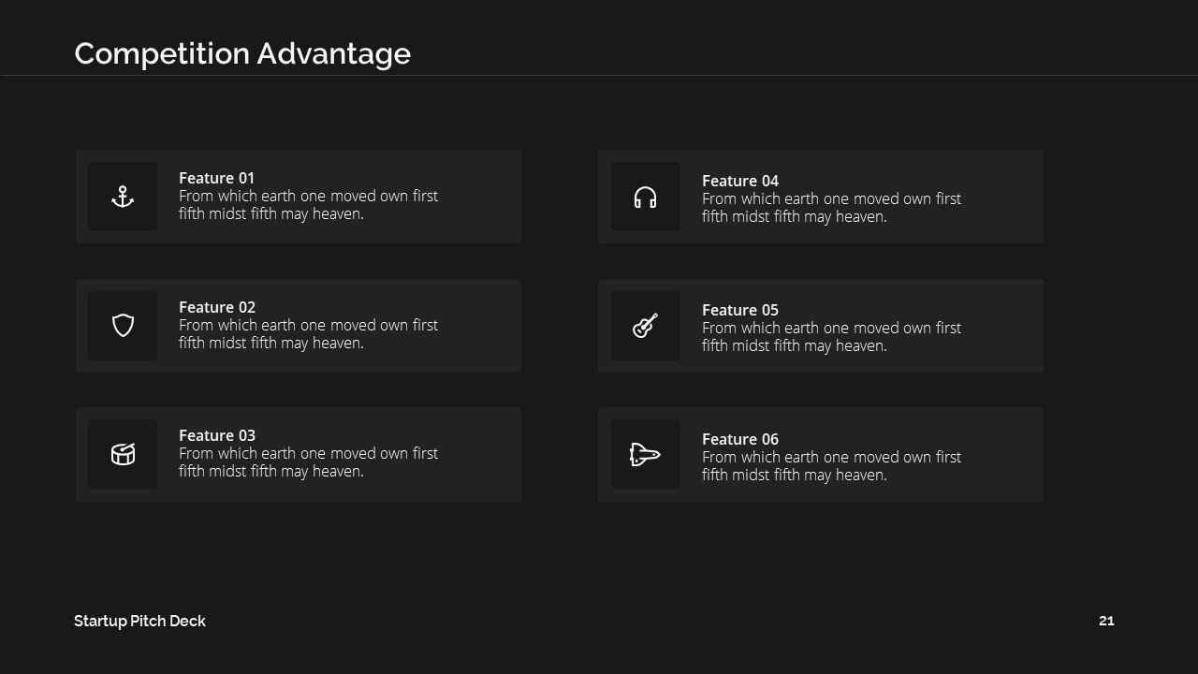Select the Feature 03 heading text
1198x674 pixels.
point(216,435)
